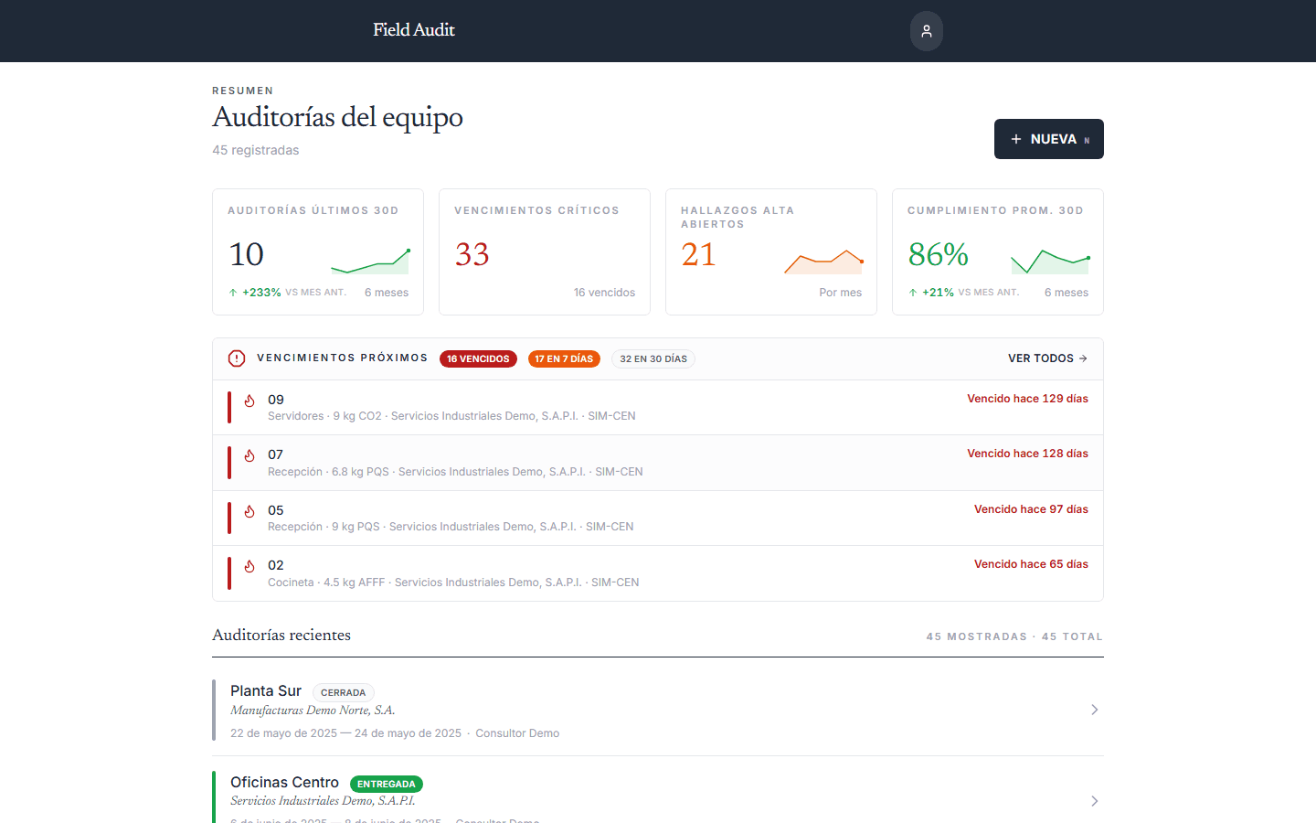Click the Cumplimiento prom. 30D sparkline
This screenshot has width=1316, height=823.
pos(1050,262)
